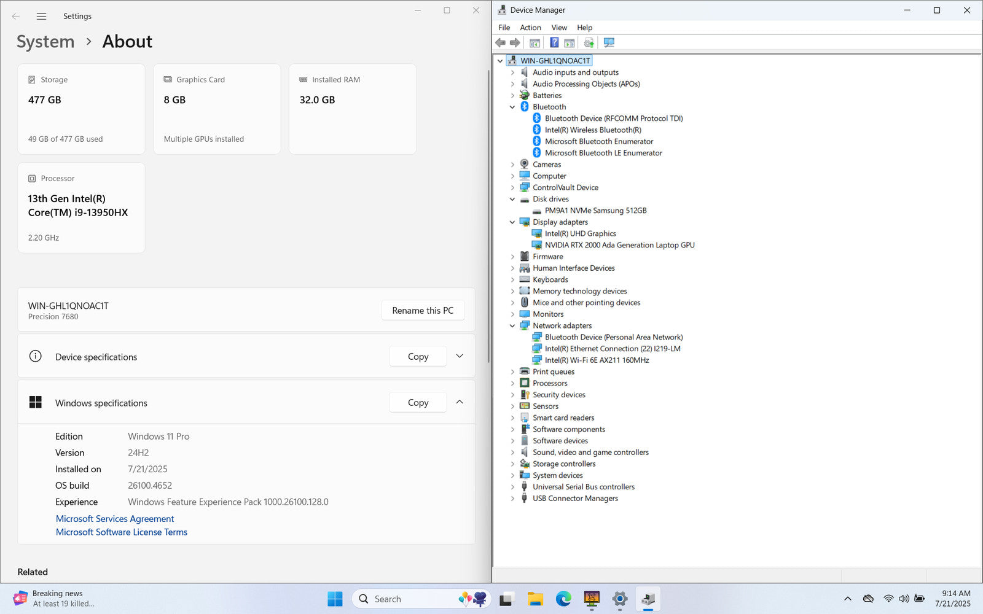Image resolution: width=983 pixels, height=614 pixels.
Task: Expand the Audio inputs and outputs category
Action: (512, 72)
